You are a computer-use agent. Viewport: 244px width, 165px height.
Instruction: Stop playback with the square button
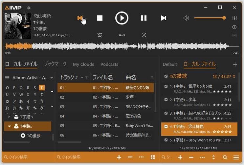coord(100,18)
